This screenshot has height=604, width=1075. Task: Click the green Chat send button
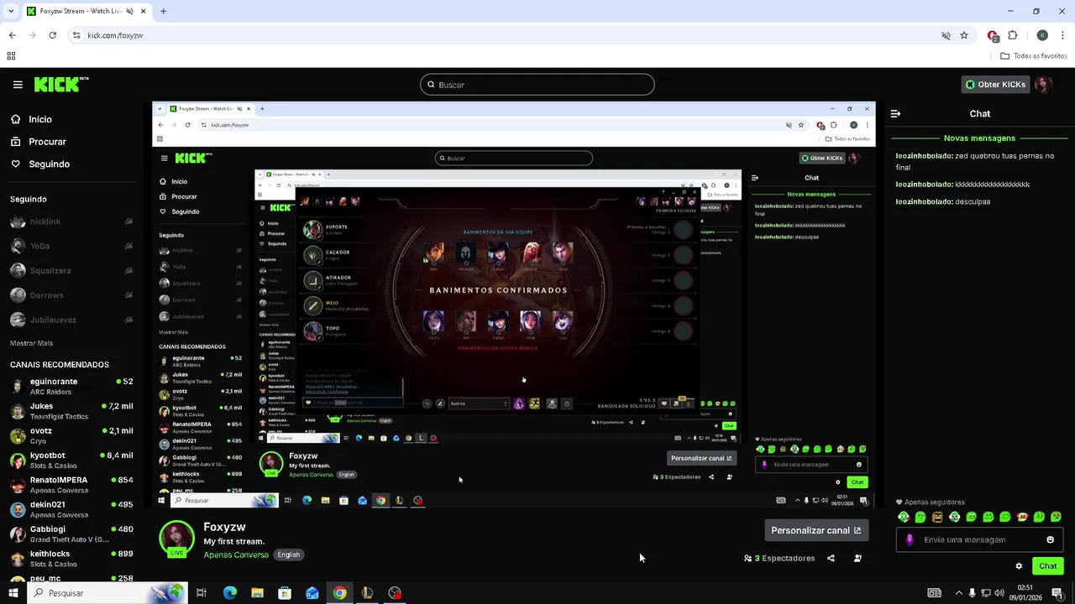[x=1047, y=566]
